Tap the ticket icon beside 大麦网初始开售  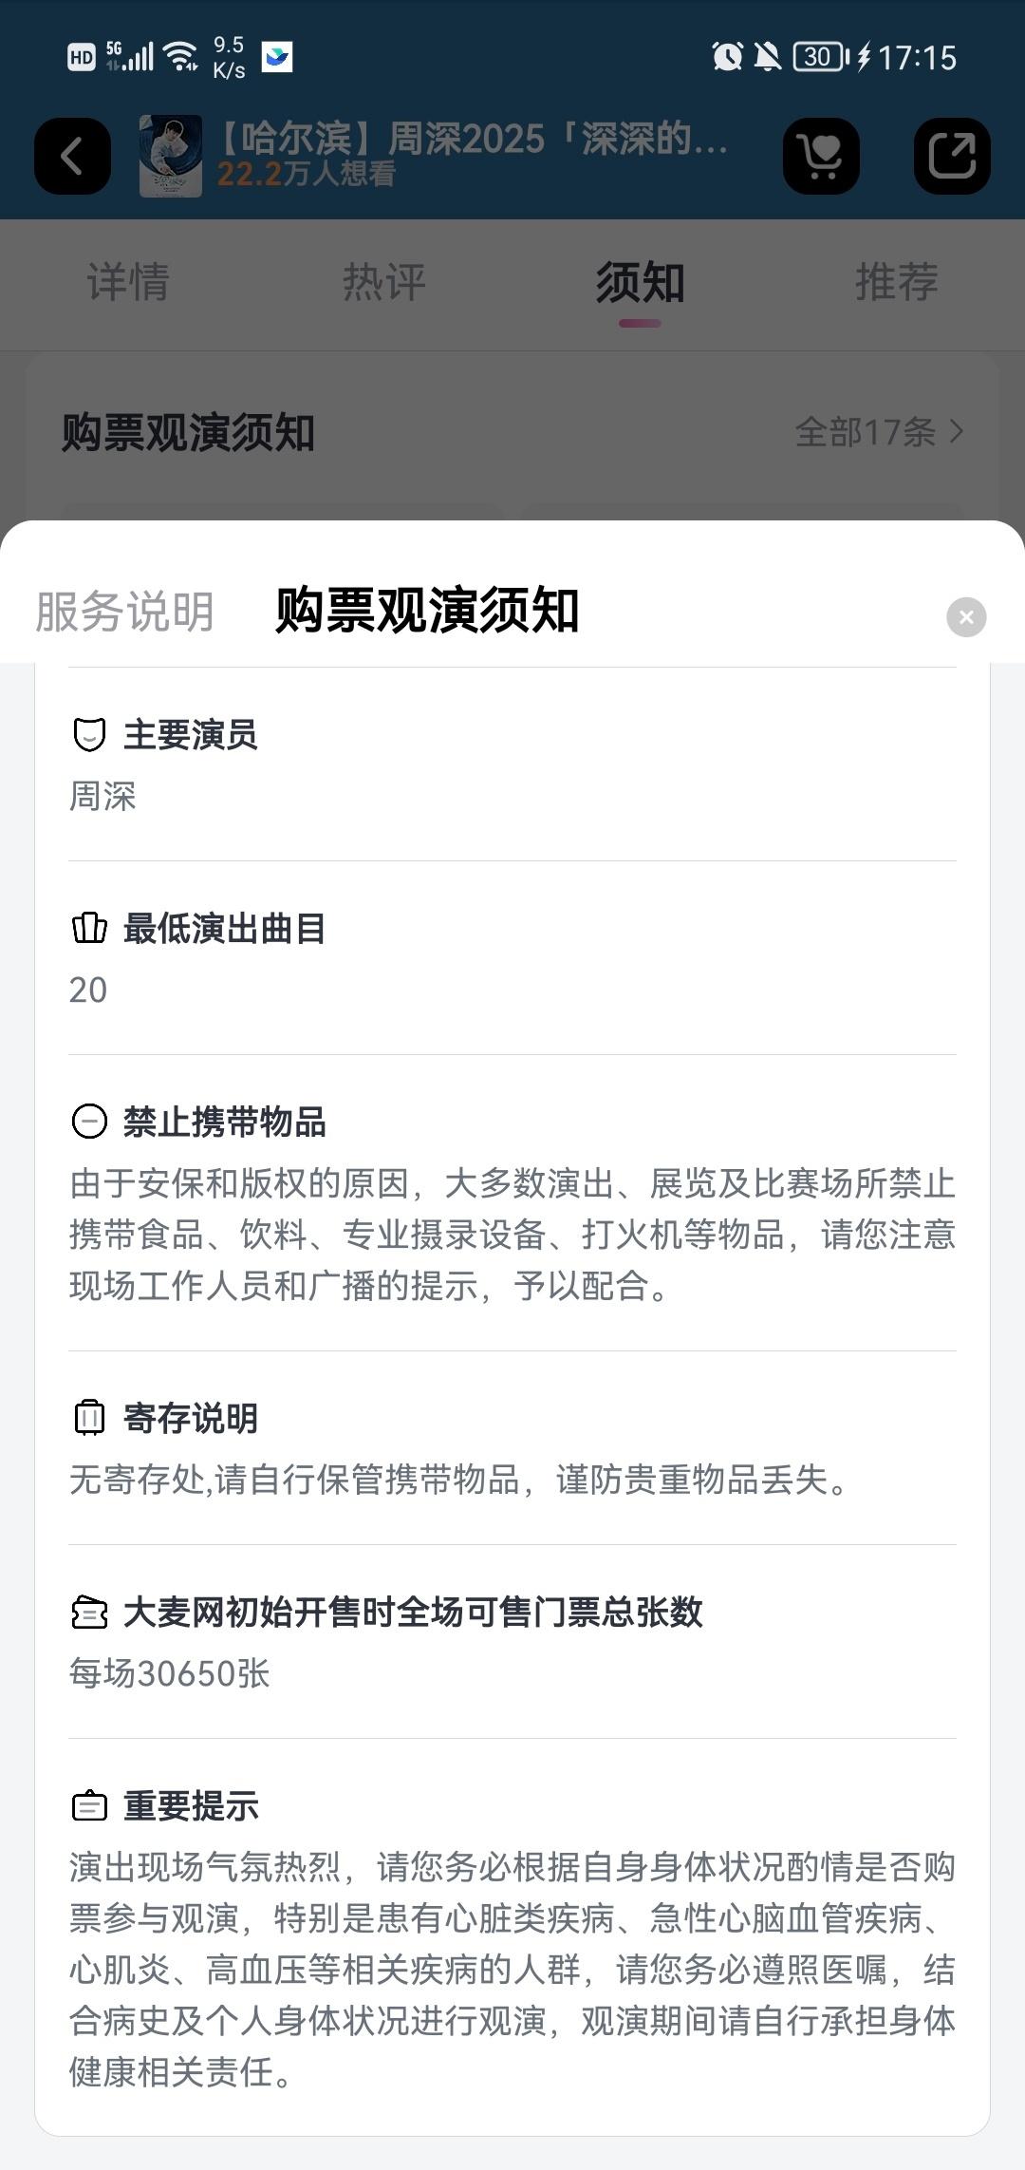(89, 1613)
